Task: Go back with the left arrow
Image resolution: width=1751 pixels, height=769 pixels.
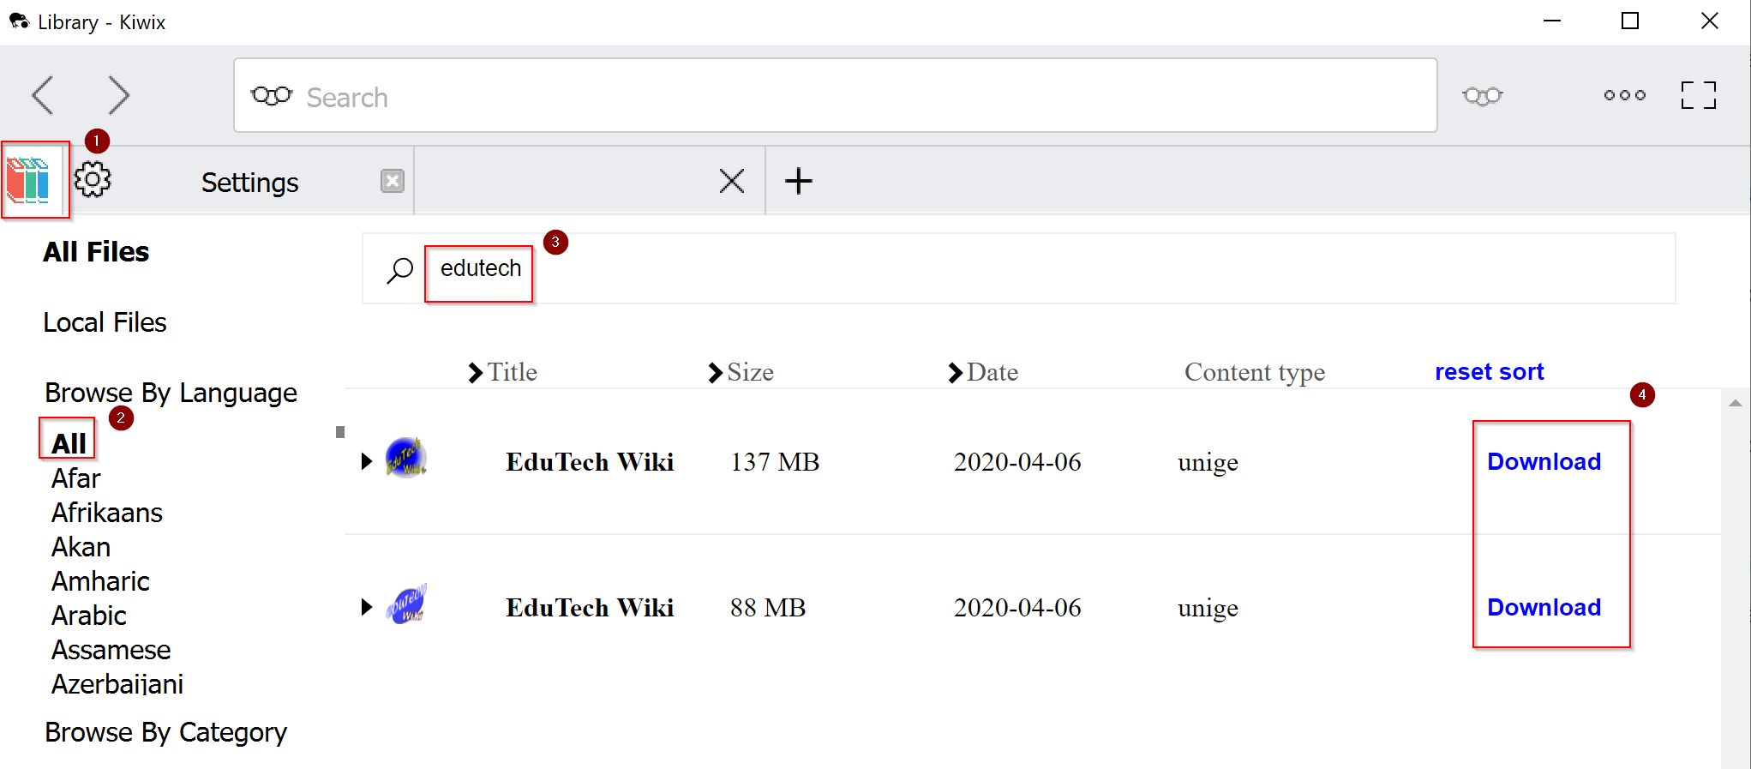Action: coord(43,95)
